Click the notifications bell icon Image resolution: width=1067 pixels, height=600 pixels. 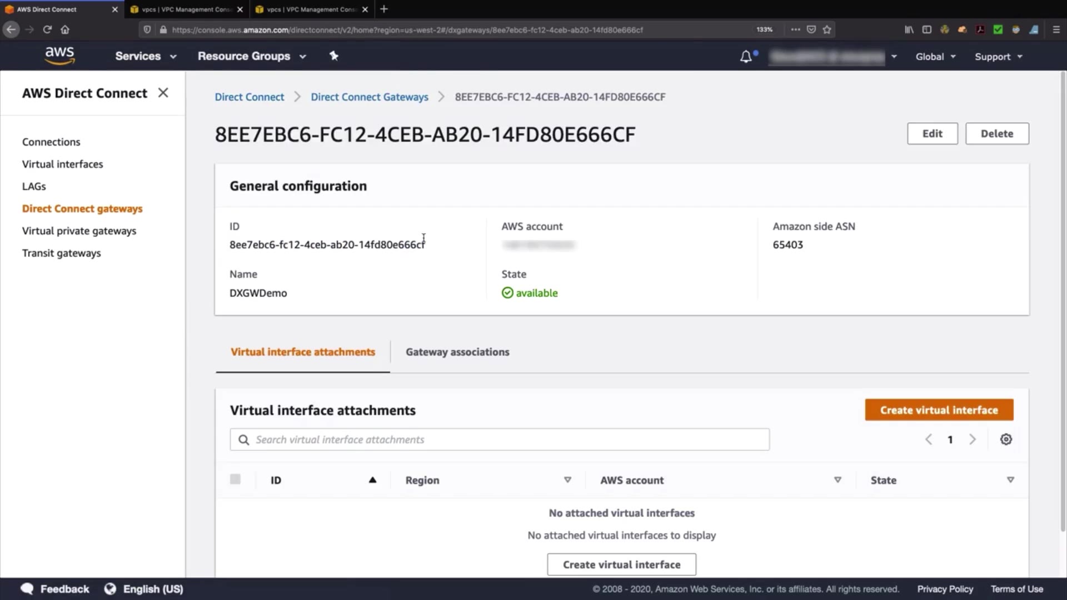pyautogui.click(x=746, y=57)
